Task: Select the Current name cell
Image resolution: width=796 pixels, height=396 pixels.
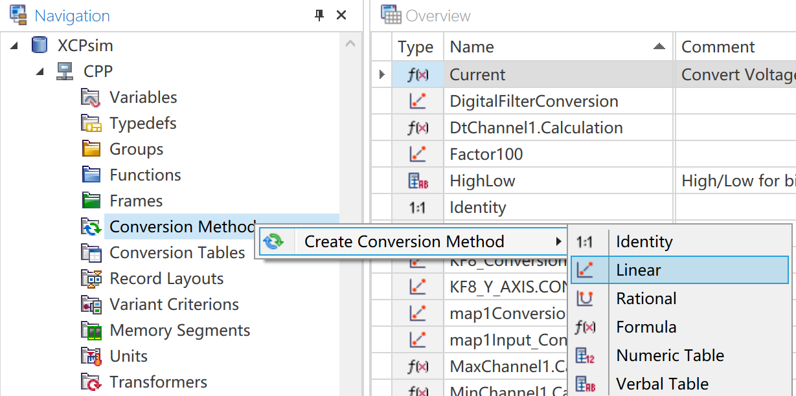Action: coord(559,75)
